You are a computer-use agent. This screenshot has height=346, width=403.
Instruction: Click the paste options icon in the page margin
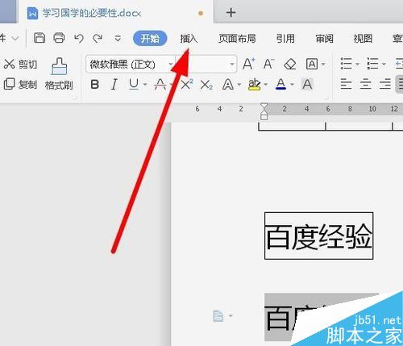pos(218,316)
